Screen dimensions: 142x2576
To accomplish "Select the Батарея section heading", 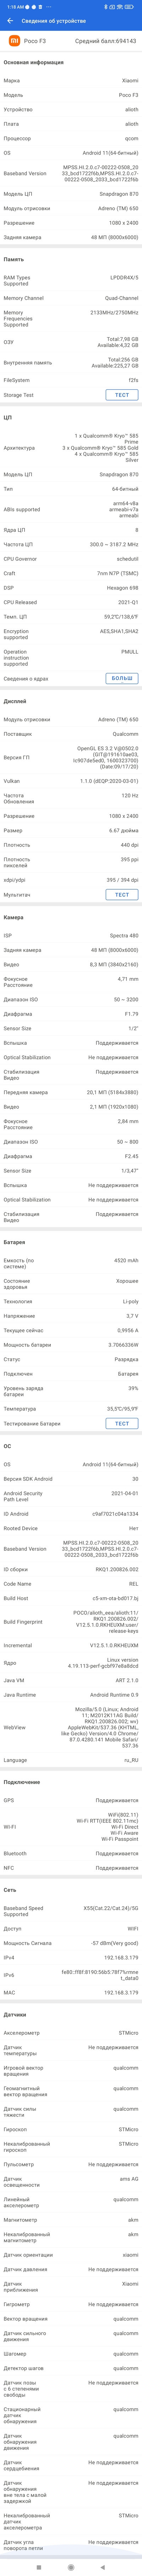I will (x=15, y=1242).
